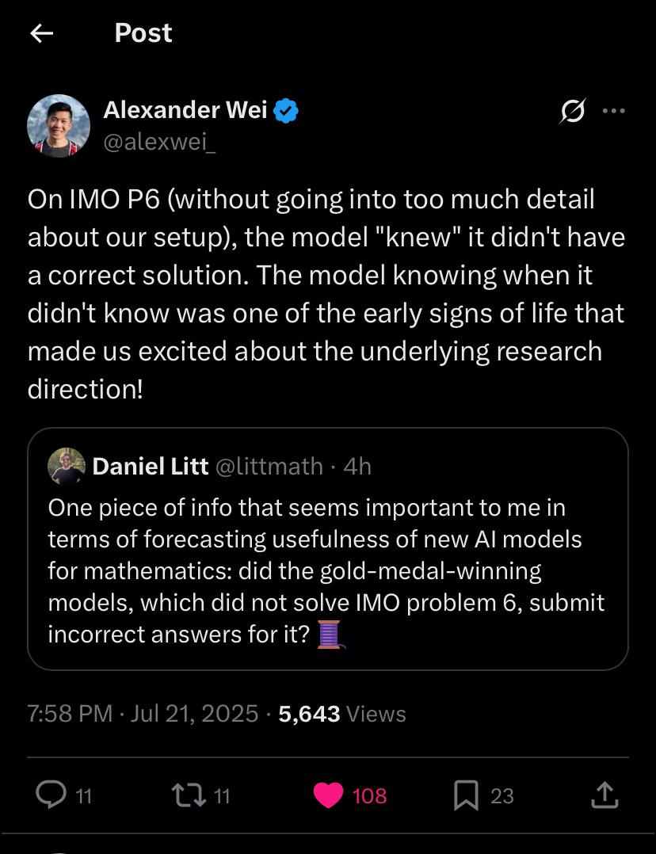Tap the blue verified badge
Screen dimensions: 656x854
286,111
